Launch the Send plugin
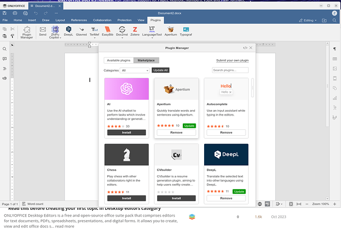Image resolution: width=341 pixels, height=232 pixels. [x=43, y=31]
